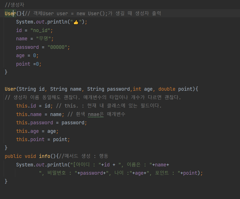Click the public keyword of info method
The image size is (240, 199).
tap(13, 156)
